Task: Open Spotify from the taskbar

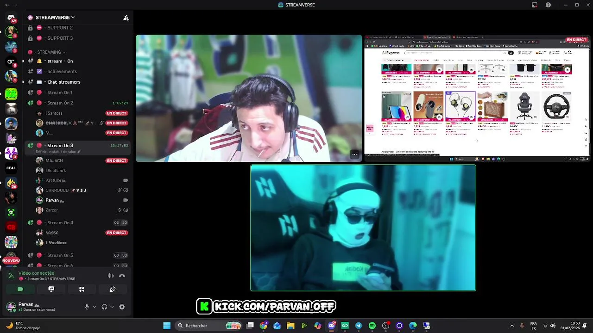Action: (x=372, y=326)
